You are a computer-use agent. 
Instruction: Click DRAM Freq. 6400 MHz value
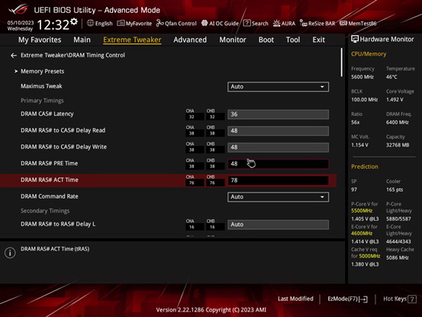398,122
